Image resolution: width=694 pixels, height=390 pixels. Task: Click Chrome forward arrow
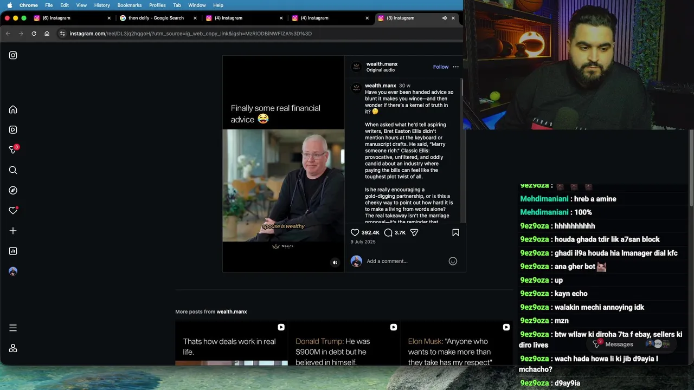[x=21, y=34]
